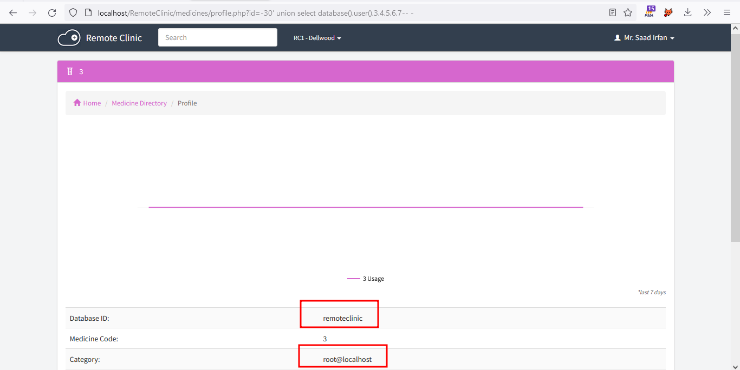Click the Home house icon in breadcrumb

[x=77, y=103]
